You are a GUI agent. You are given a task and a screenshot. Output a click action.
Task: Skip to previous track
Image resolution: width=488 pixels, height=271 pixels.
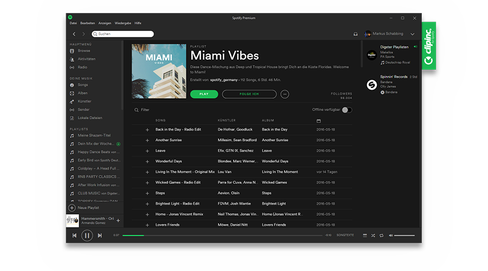74,236
